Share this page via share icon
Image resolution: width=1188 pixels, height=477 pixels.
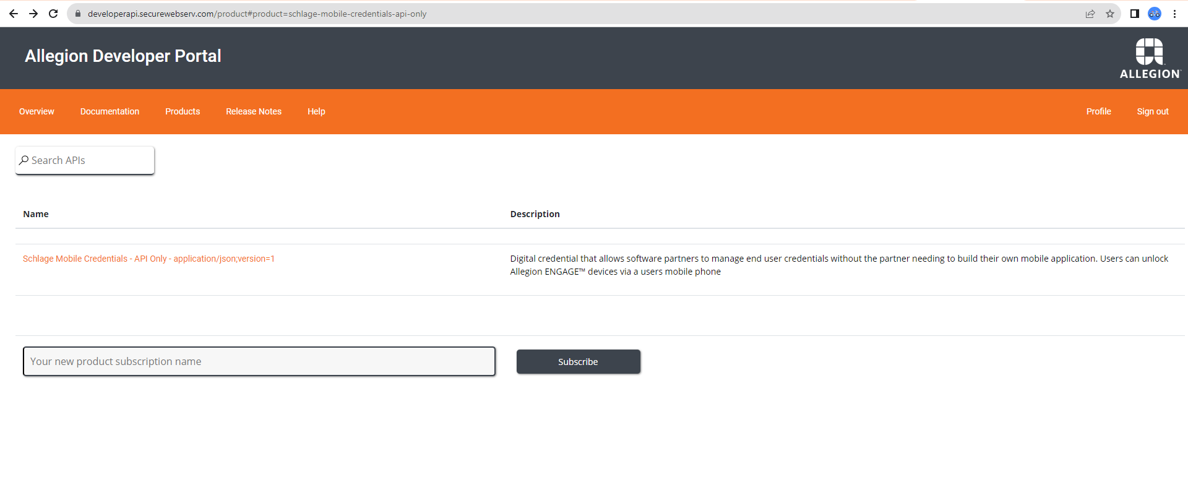(x=1090, y=14)
